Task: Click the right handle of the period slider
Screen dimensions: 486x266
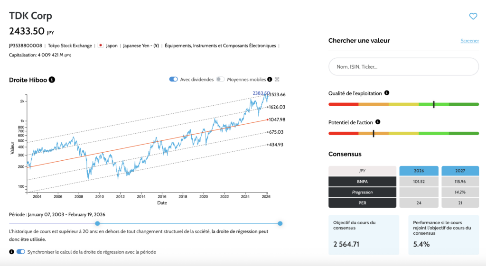Action: coord(280,223)
